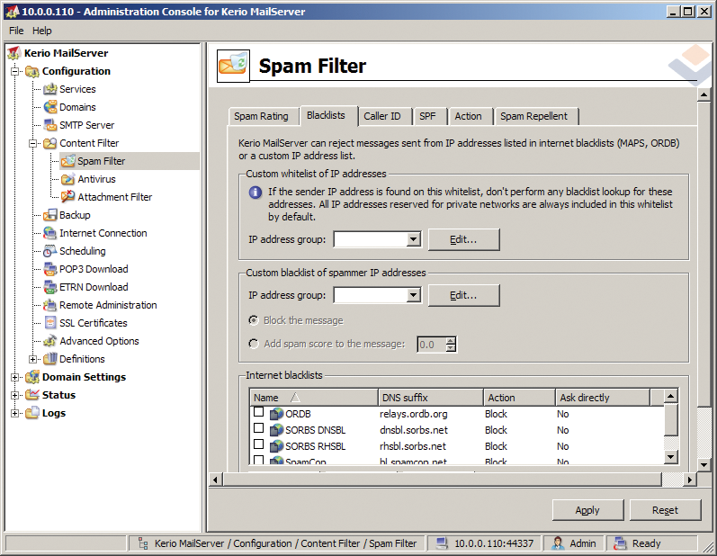The width and height of the screenshot is (717, 556).
Task: Click the POP3 Download icon
Action: click(49, 269)
